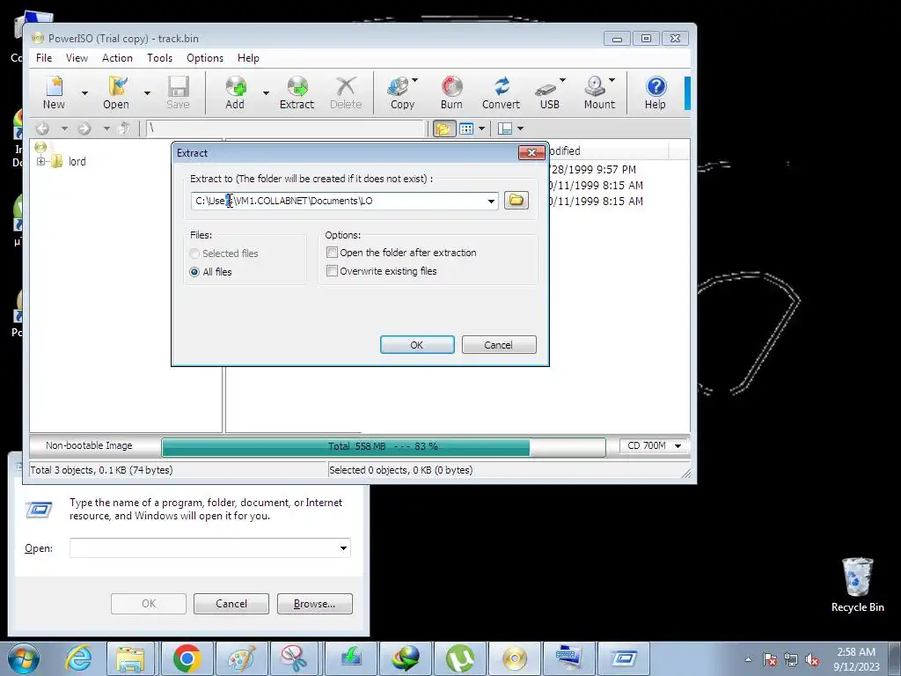Open the Tools menu
This screenshot has height=676, width=901.
coord(159,58)
